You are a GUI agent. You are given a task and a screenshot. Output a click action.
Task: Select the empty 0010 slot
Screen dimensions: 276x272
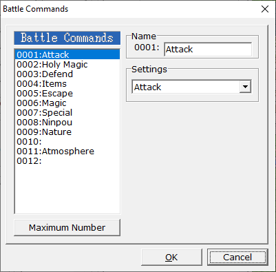(x=67, y=141)
